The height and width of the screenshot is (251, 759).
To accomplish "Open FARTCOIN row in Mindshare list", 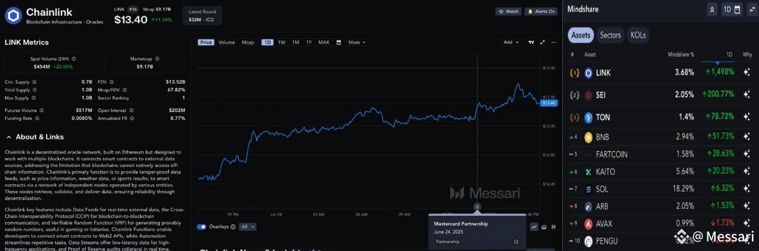I will click(x=660, y=154).
